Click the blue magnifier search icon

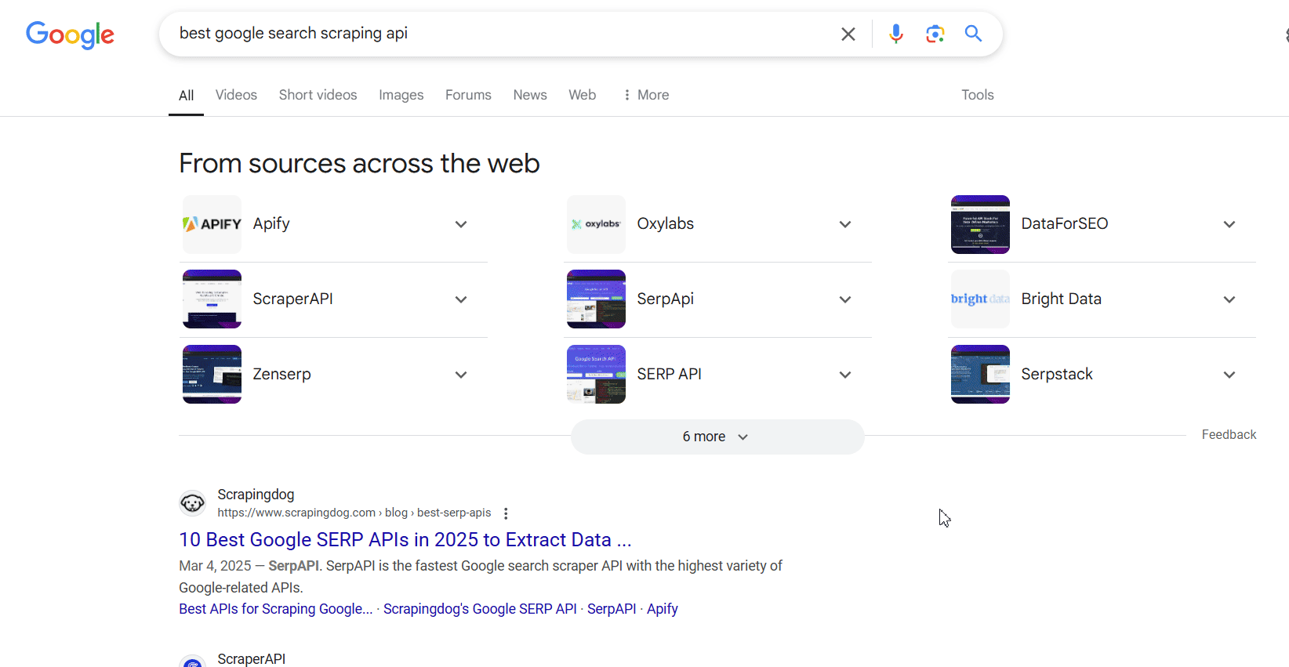click(973, 34)
